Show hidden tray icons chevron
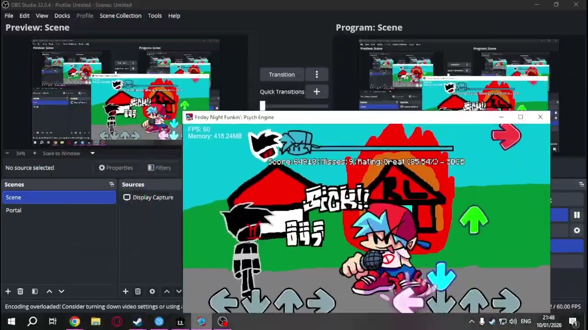588x330 pixels. click(471, 322)
